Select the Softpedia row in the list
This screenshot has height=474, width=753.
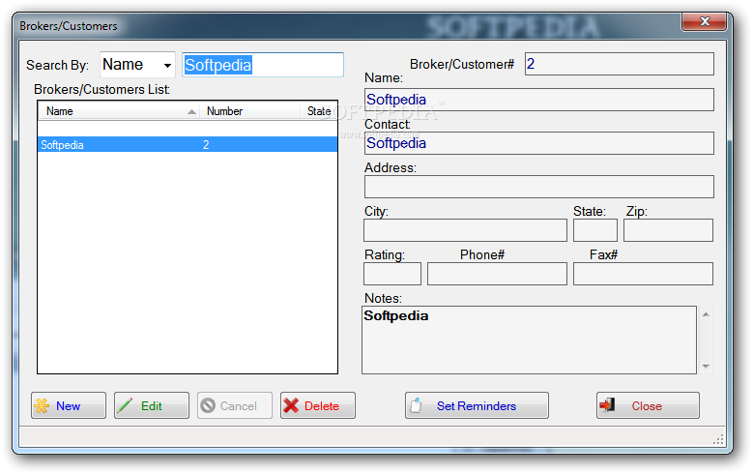[188, 145]
